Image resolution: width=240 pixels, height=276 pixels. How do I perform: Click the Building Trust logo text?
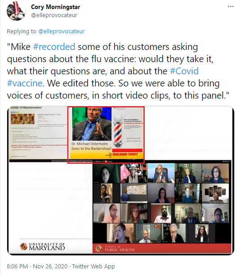click(125, 154)
